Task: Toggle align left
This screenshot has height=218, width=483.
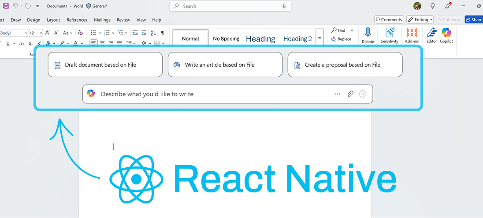Action: [93, 43]
